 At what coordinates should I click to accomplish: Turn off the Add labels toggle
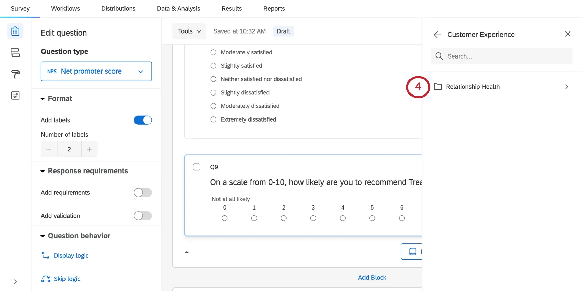point(143,120)
